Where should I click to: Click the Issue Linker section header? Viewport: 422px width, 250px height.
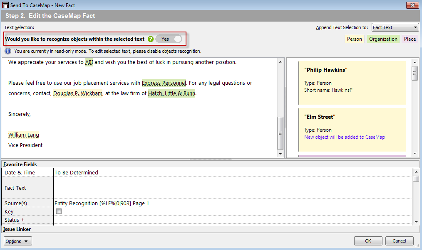[x=17, y=229]
